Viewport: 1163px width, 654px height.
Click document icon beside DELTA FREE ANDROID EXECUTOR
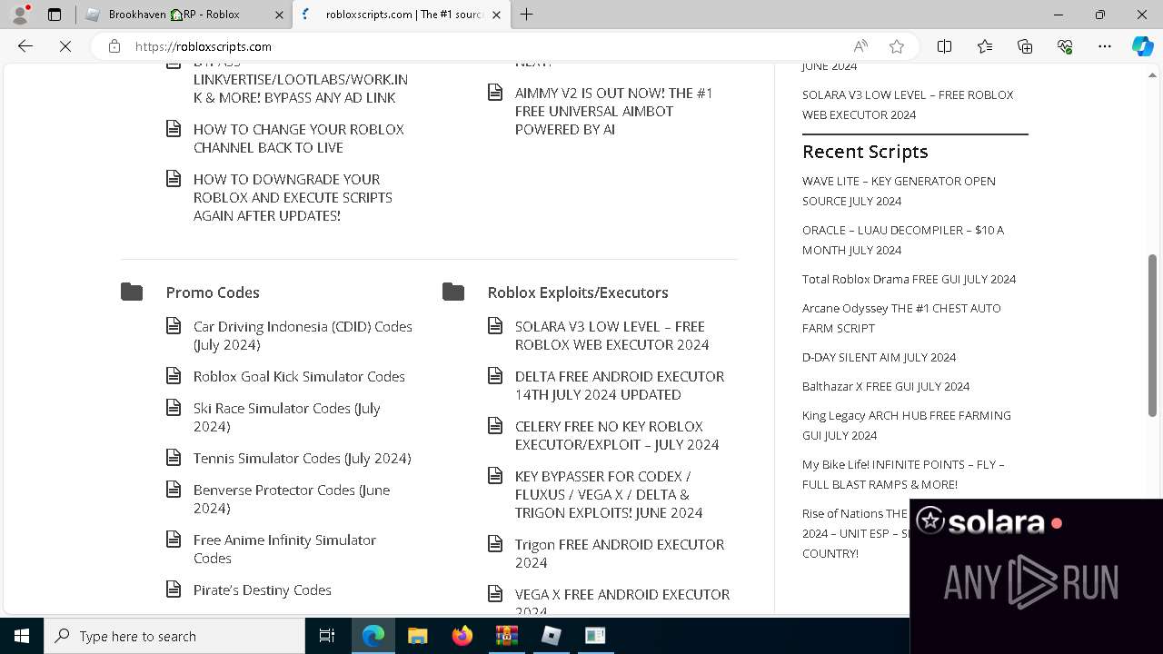click(495, 376)
